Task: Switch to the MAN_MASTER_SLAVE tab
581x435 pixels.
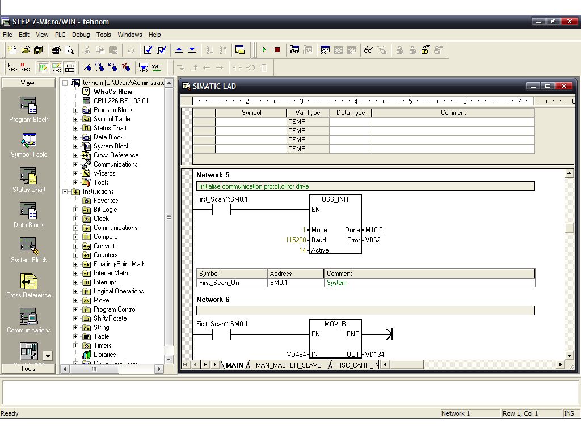Action: (x=288, y=365)
